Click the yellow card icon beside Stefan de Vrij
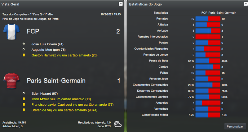This screenshot has height=132, width=248. (24, 110)
